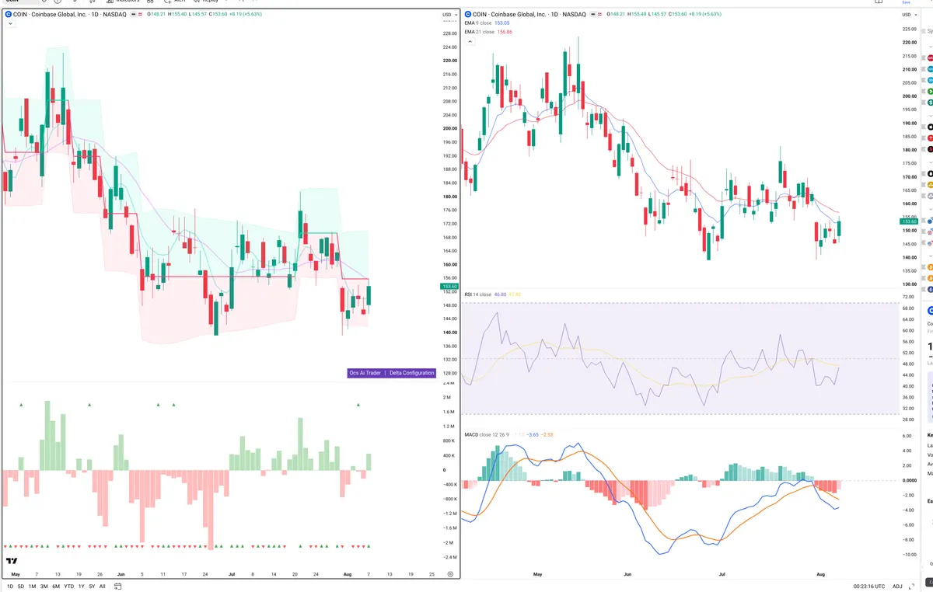
Task: Select the 1D time range button
Action: click(x=10, y=587)
